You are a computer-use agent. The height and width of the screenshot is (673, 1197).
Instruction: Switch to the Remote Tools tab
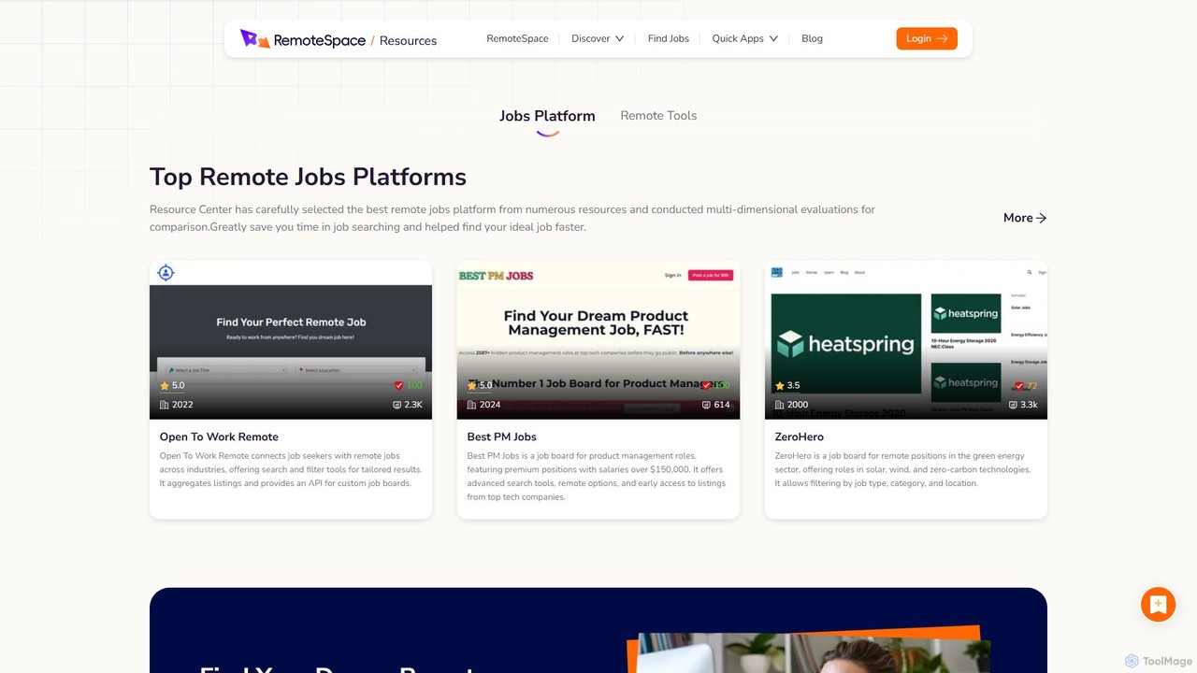tap(658, 116)
